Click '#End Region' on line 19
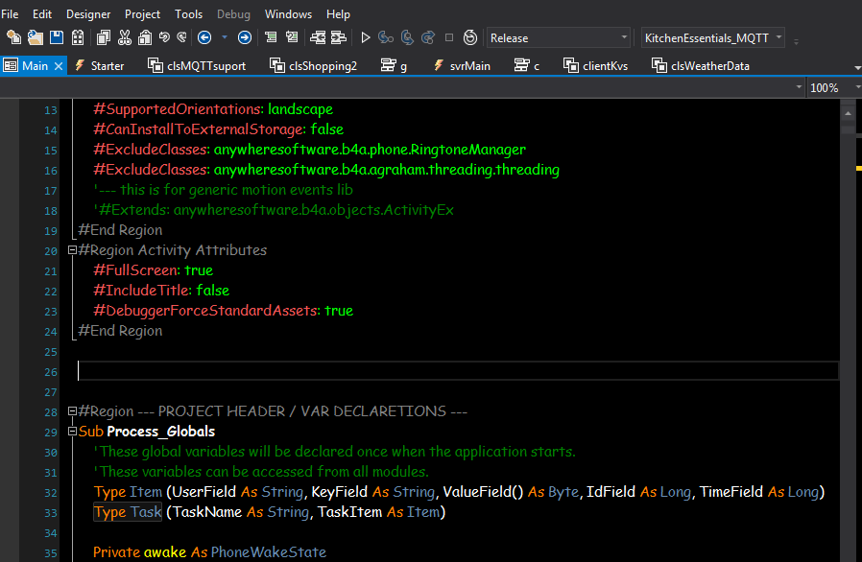 pos(120,230)
